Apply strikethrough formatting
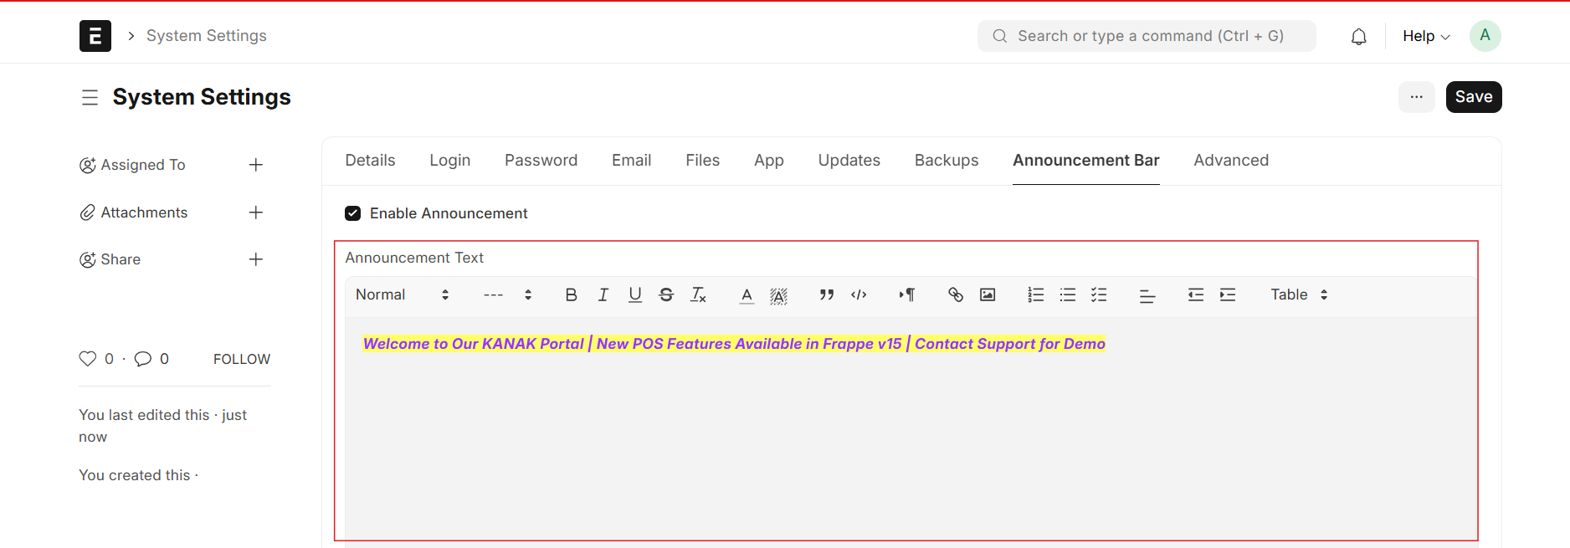The image size is (1570, 548). [666, 294]
